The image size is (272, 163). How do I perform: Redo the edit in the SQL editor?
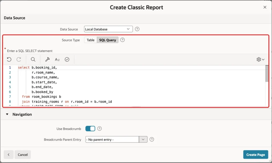point(19,60)
